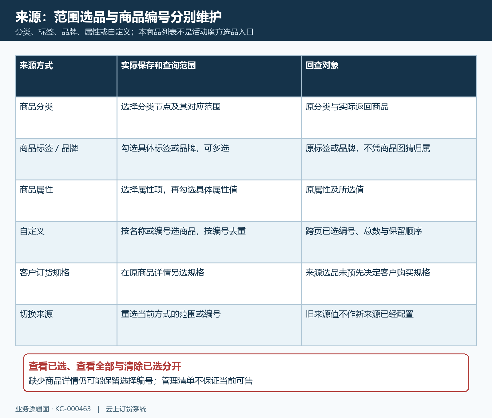Click the note starting with 缺少商品详情仍可能保留
This screenshot has width=492, height=418.
point(141,381)
